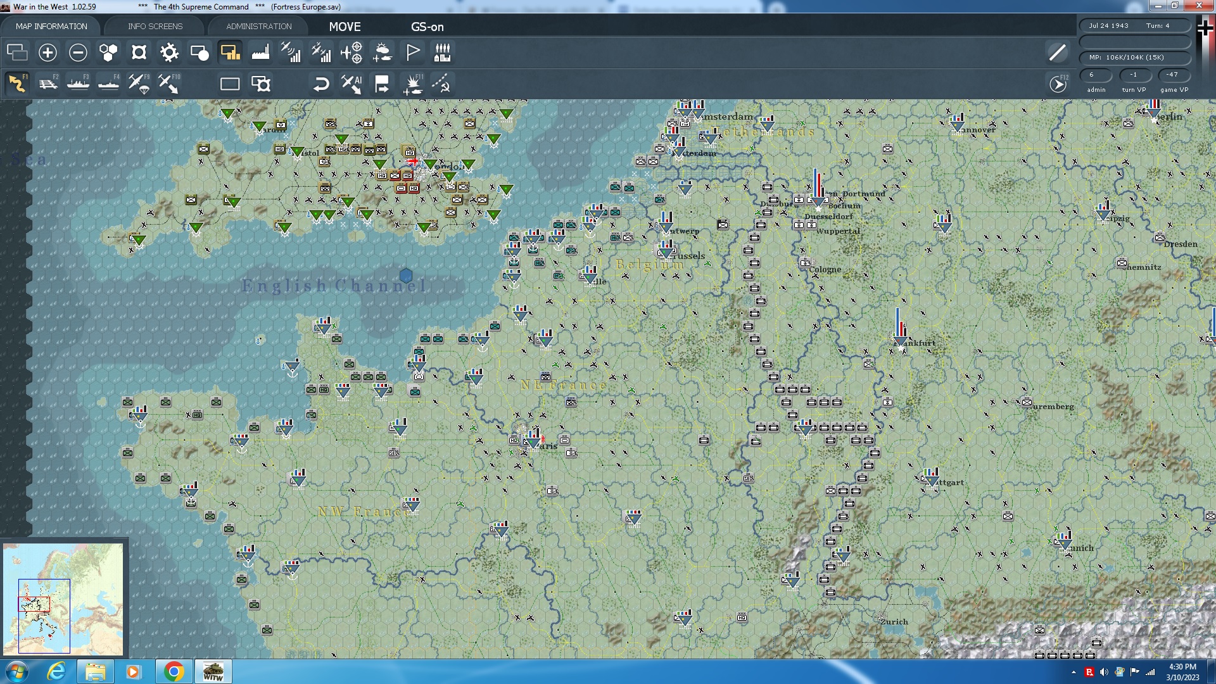1216x684 pixels.
Task: Toggle factory locations overlay icon
Action: [260, 53]
